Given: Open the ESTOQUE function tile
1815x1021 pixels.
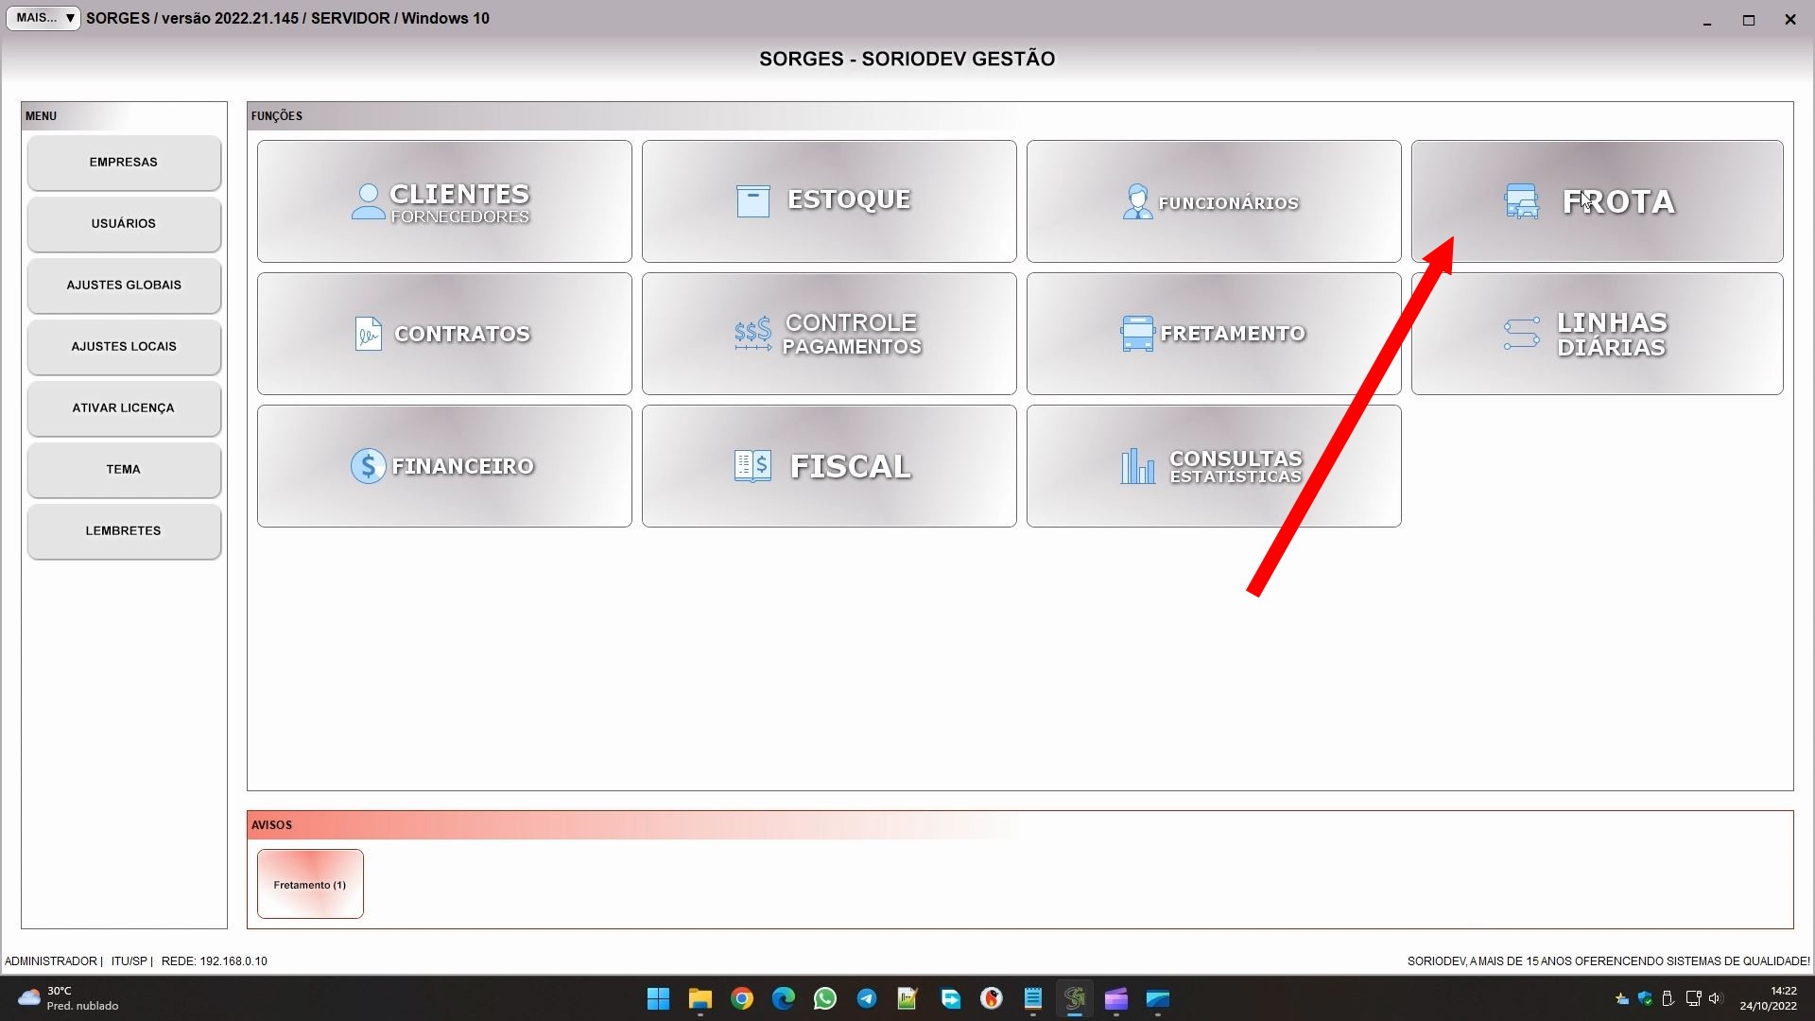Looking at the screenshot, I should click(x=829, y=201).
